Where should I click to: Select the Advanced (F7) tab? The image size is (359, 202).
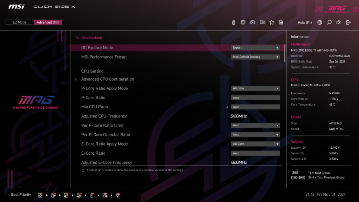pos(48,22)
